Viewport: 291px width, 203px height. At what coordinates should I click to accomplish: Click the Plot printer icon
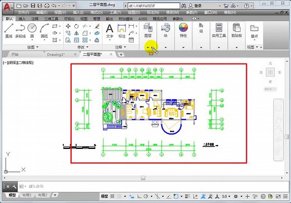click(x=47, y=6)
